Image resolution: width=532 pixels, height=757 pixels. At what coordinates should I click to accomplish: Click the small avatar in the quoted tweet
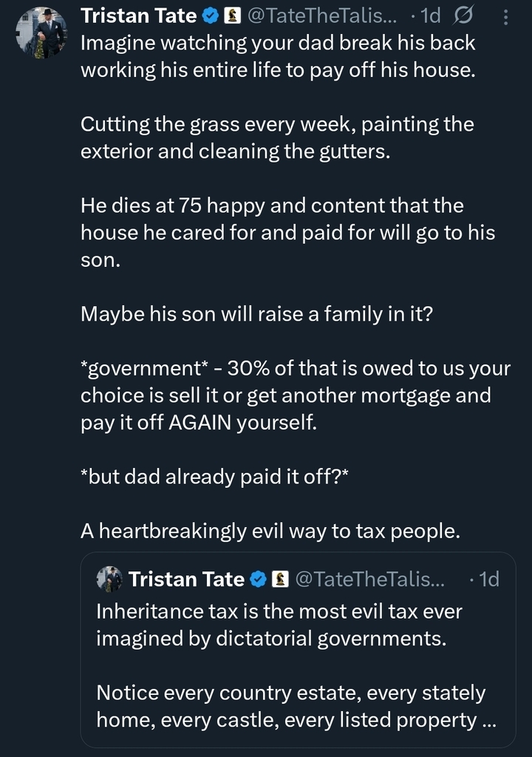pyautogui.click(x=109, y=579)
